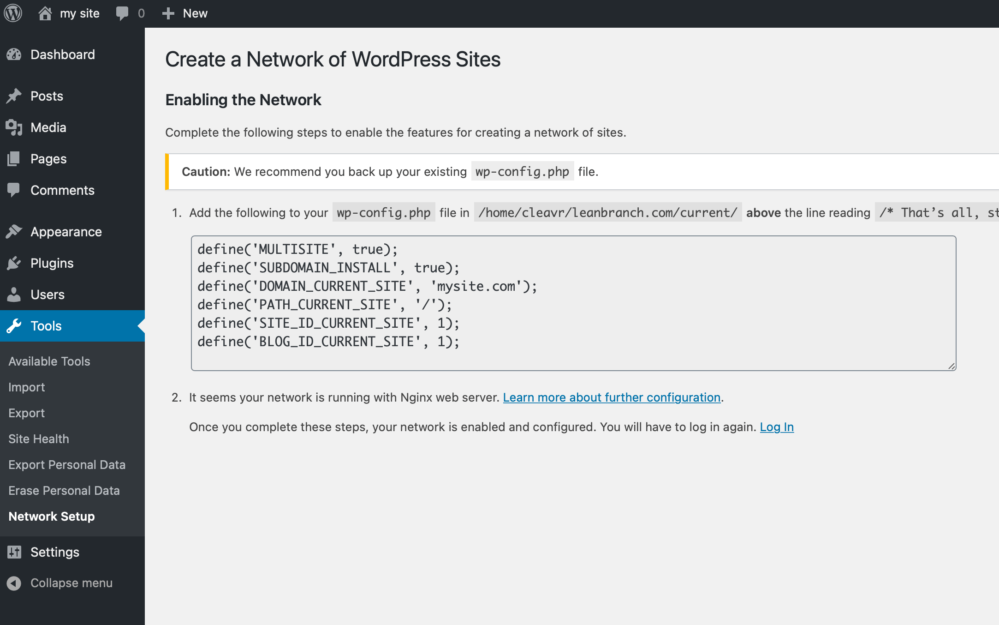
Task: Select the Available Tools submenu item
Action: click(x=49, y=361)
